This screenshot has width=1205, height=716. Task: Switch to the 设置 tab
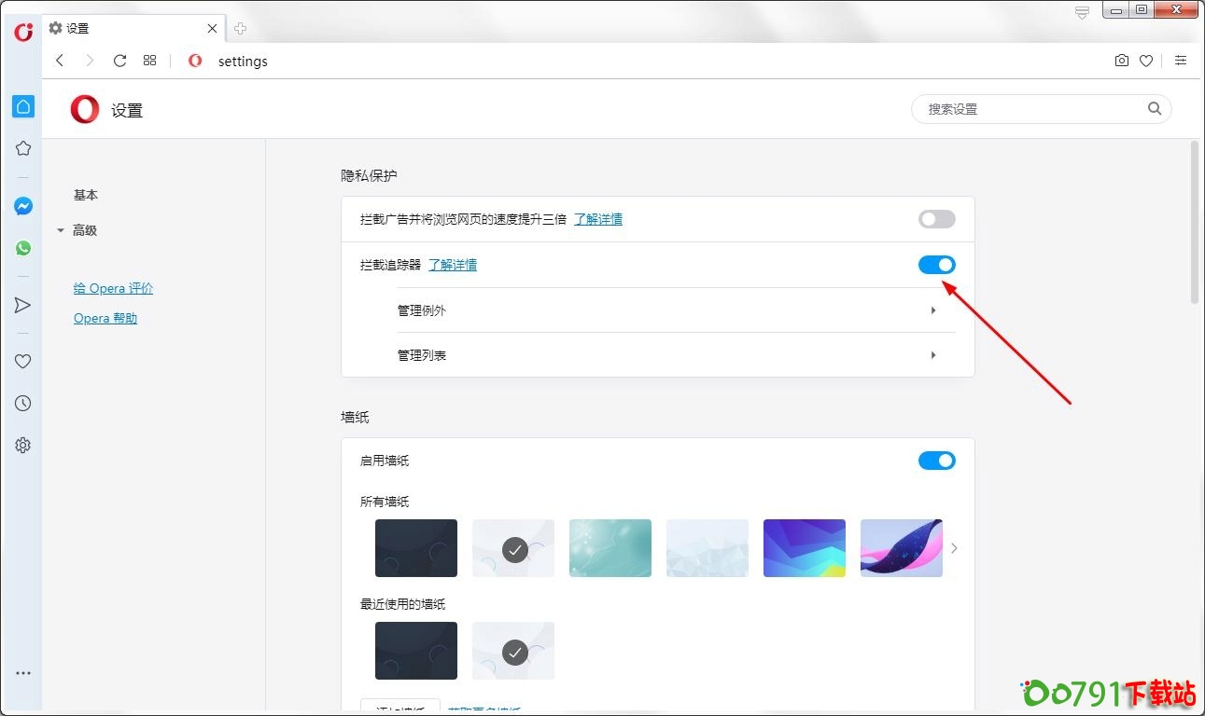[x=131, y=29]
